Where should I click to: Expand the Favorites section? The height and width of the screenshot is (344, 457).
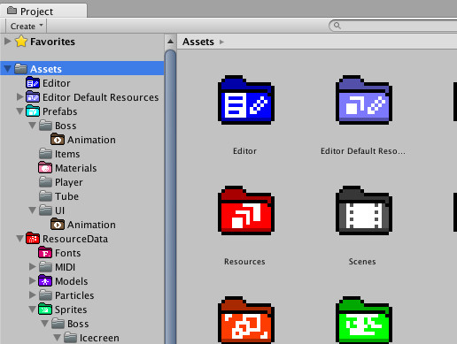[8, 42]
